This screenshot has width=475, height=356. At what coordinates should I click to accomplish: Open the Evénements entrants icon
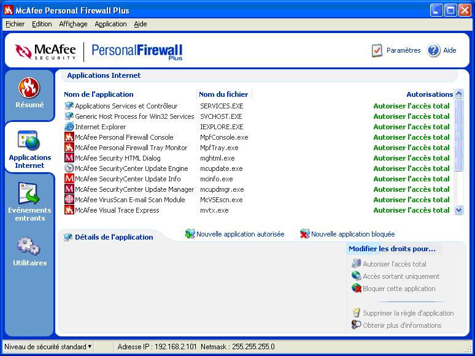click(29, 193)
